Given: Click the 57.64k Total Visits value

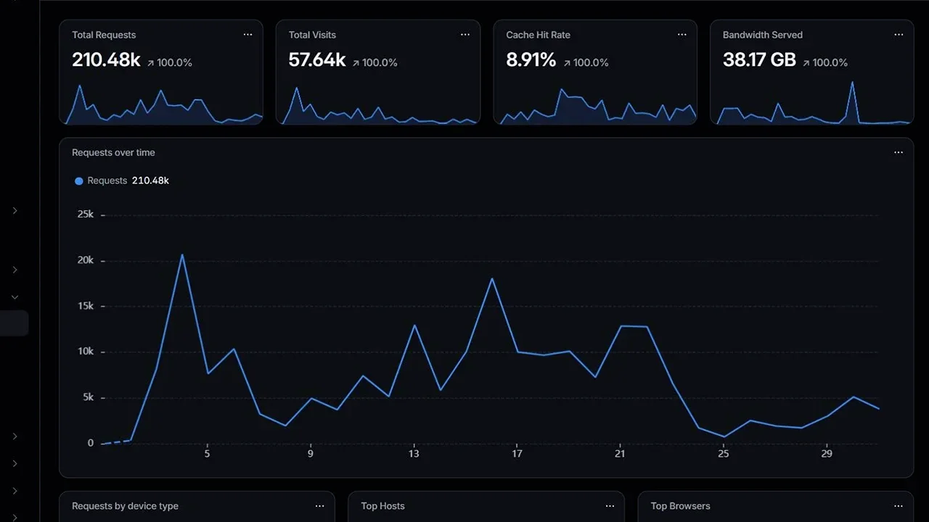Looking at the screenshot, I should [x=317, y=60].
